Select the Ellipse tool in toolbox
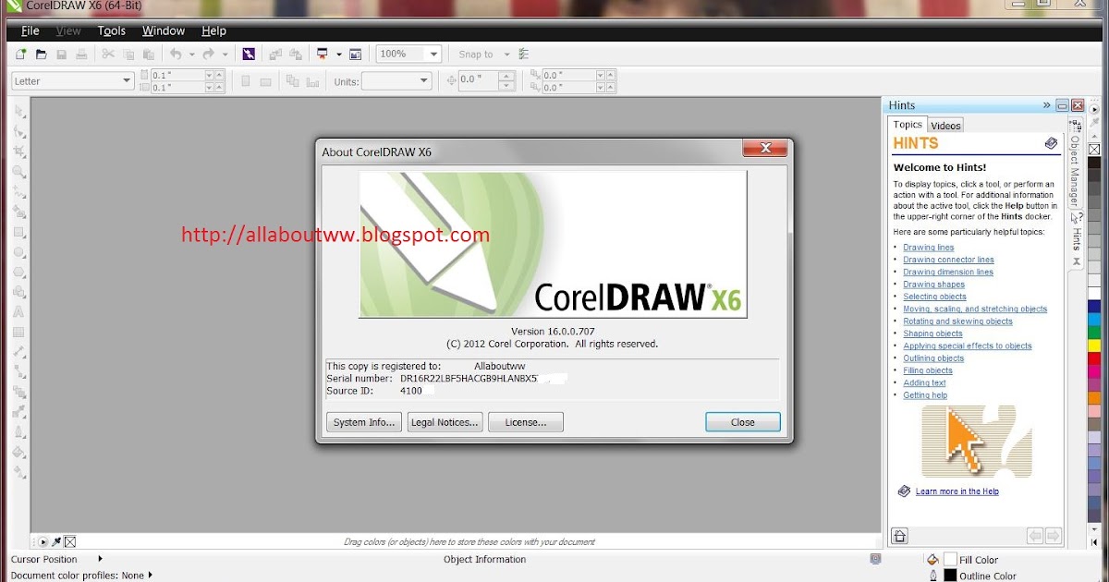Image resolution: width=1109 pixels, height=582 pixels. pos(18,252)
